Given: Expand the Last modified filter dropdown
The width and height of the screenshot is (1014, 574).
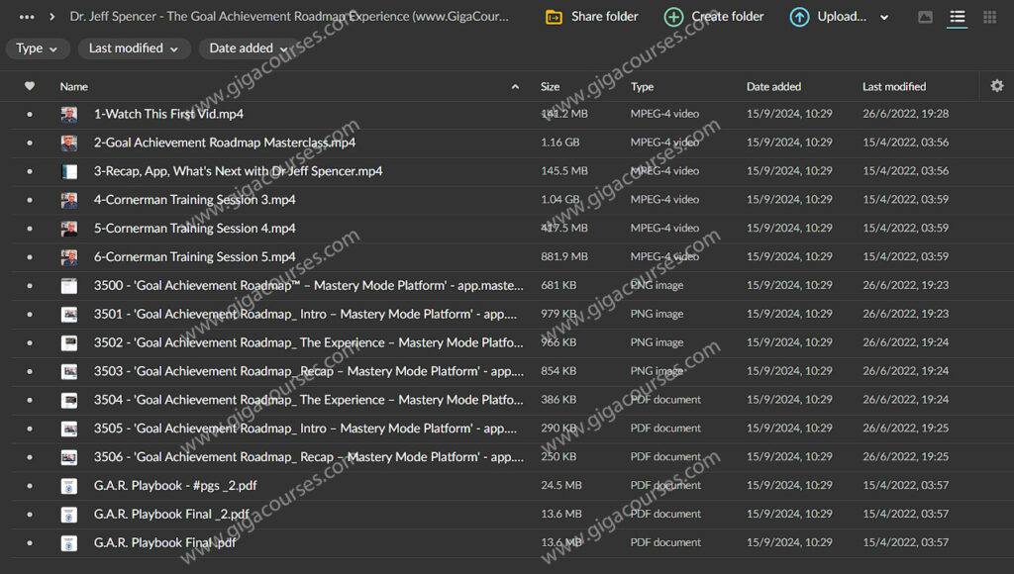Looking at the screenshot, I should click(x=133, y=48).
